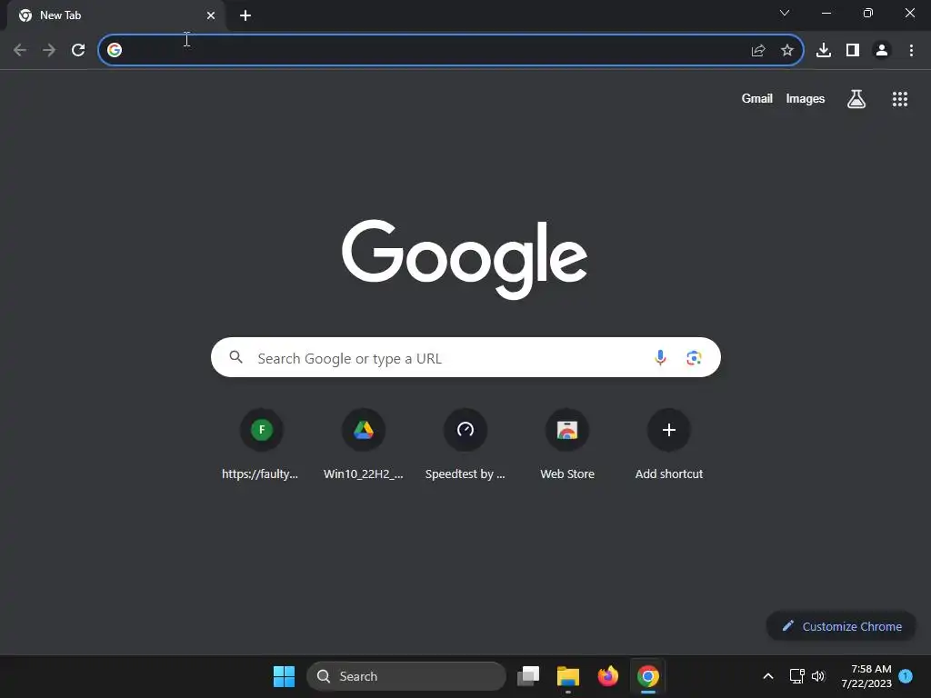
Task: Open Chrome three-dot menu
Action: click(x=911, y=51)
